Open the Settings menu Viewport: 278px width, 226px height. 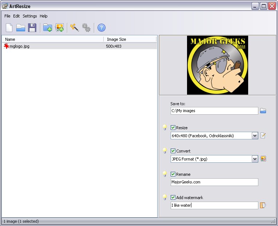[x=30, y=16]
